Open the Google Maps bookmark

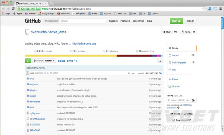[46, 13]
